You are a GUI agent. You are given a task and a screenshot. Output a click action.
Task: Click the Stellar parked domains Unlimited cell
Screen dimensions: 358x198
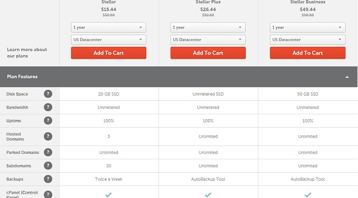tap(108, 152)
